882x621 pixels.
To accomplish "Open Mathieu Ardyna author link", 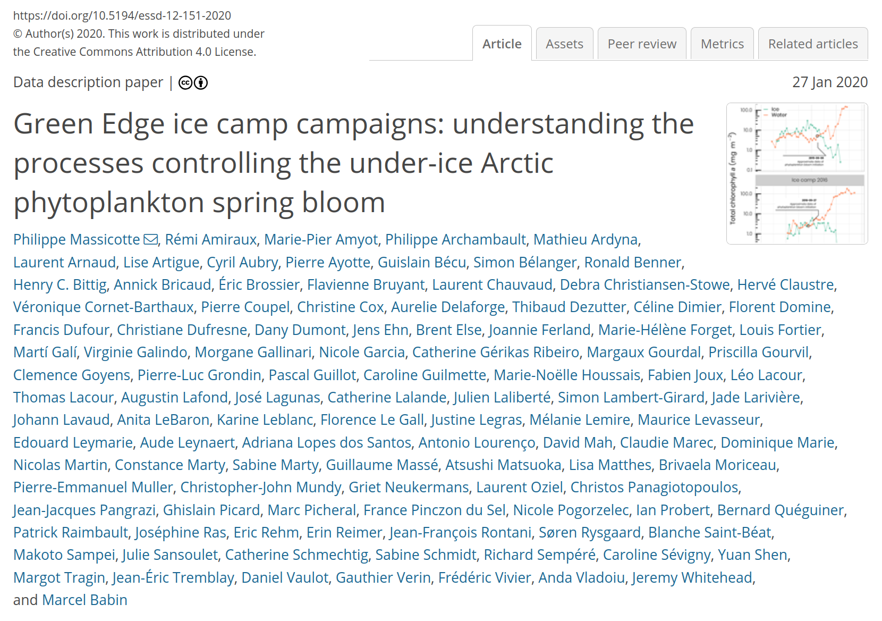I will pyautogui.click(x=586, y=240).
